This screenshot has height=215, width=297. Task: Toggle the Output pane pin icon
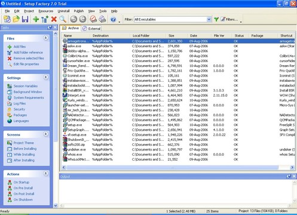click(289, 176)
